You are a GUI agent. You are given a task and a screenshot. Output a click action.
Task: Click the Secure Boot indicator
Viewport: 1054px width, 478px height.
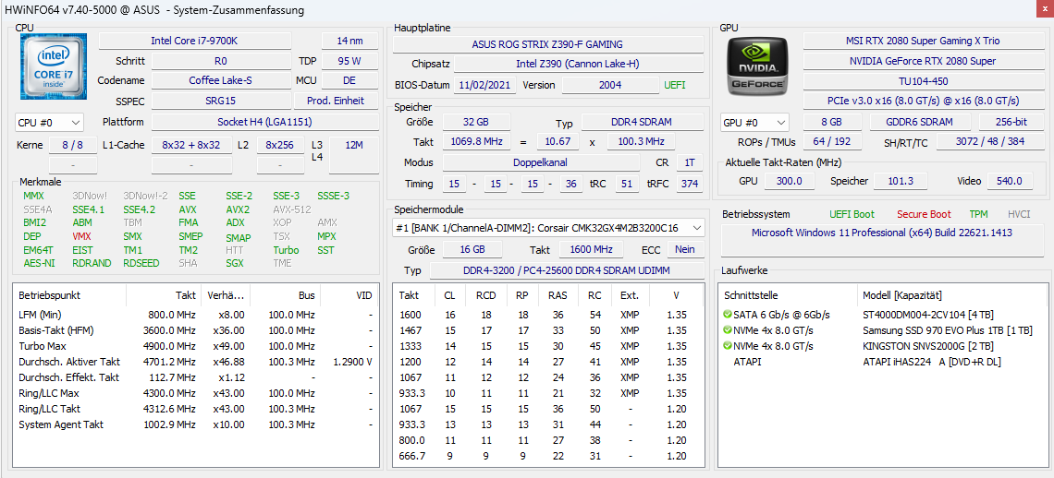pyautogui.click(x=924, y=214)
